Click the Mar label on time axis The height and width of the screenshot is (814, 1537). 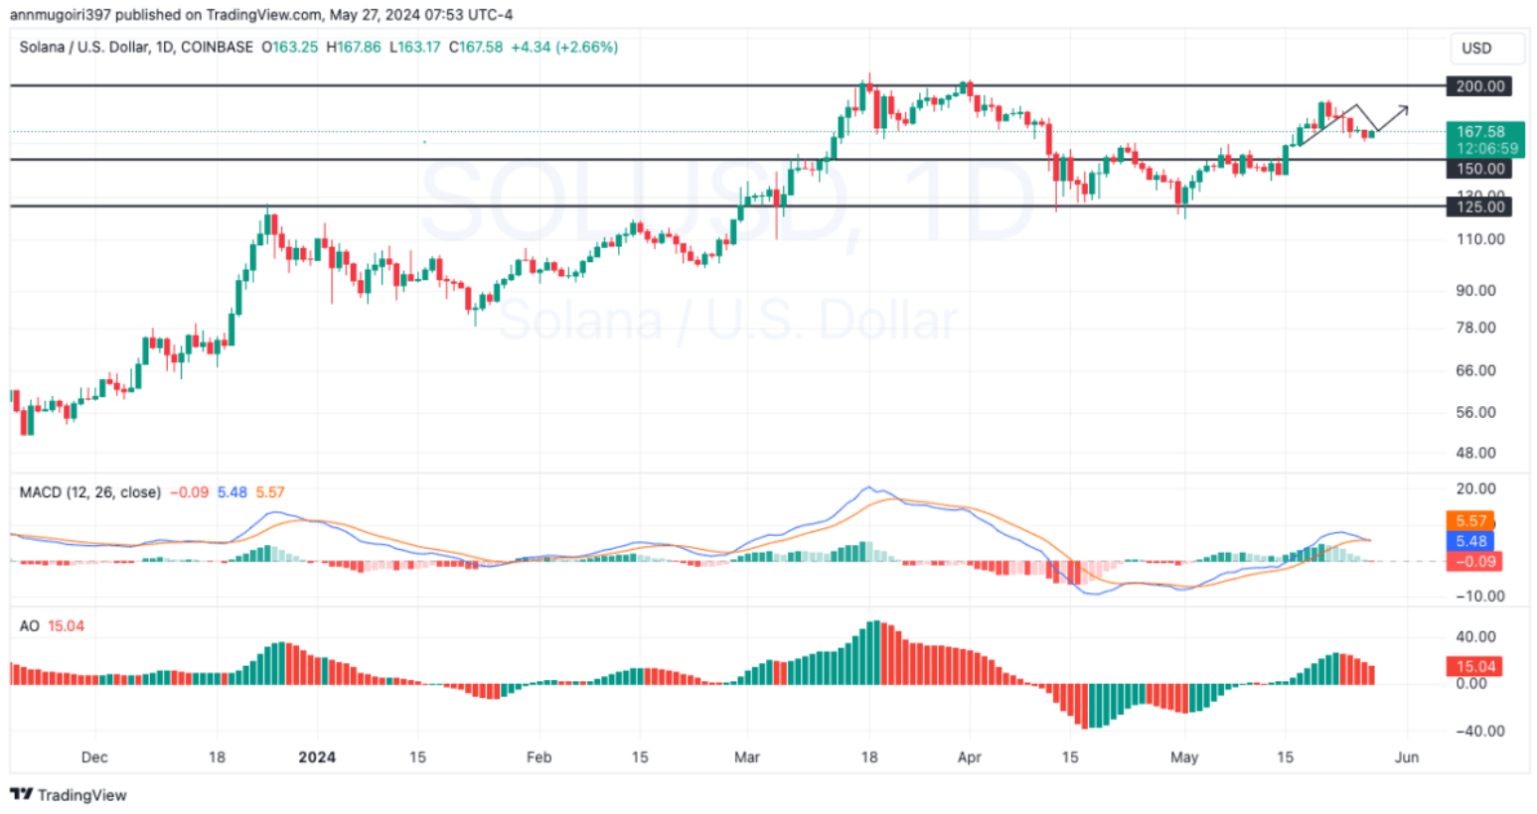pos(747,756)
